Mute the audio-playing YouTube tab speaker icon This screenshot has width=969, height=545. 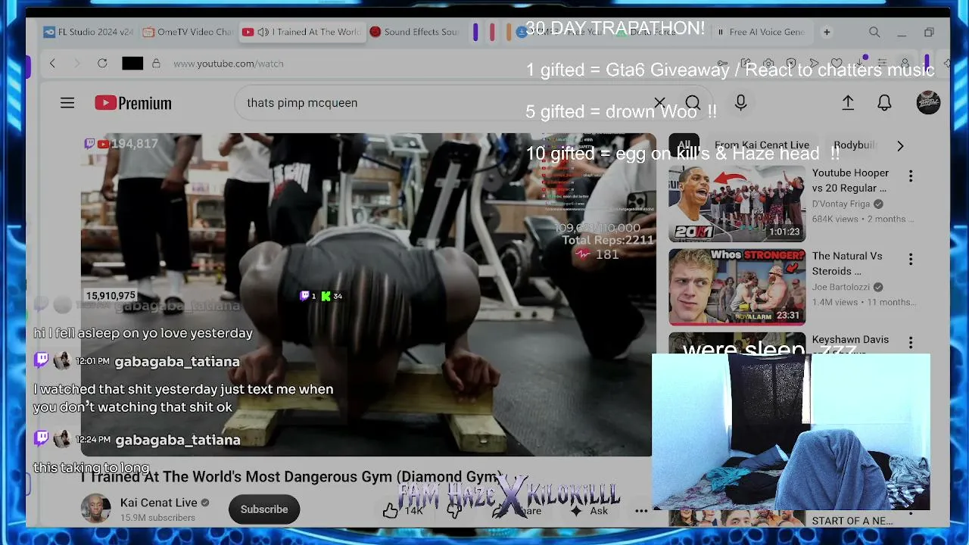pyautogui.click(x=263, y=33)
